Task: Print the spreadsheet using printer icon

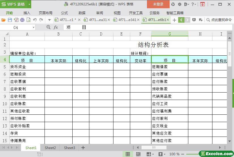Action: pos(22,20)
